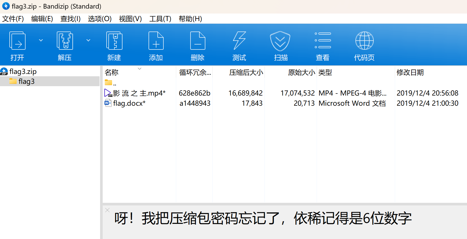Click the flag3.zip archive icon in tree
Viewport: 467px width, 239px height.
click(4, 71)
